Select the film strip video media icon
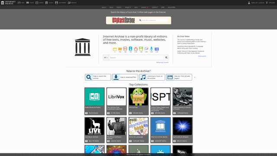277x156 pixels. 125,49
